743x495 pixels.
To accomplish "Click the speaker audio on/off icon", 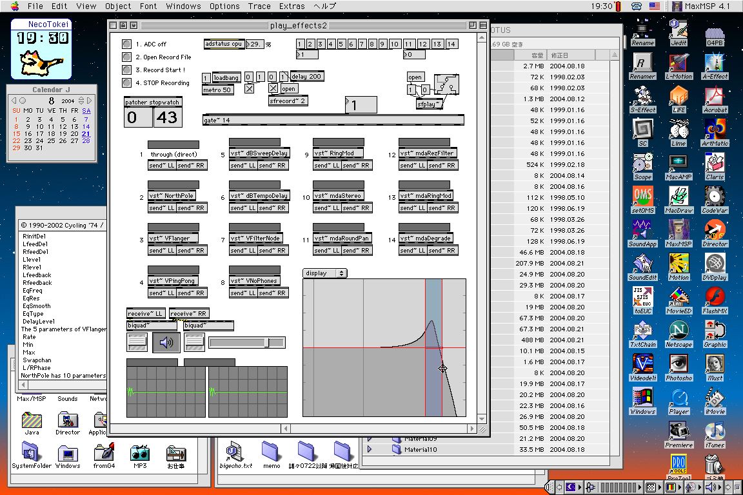I will (x=166, y=342).
